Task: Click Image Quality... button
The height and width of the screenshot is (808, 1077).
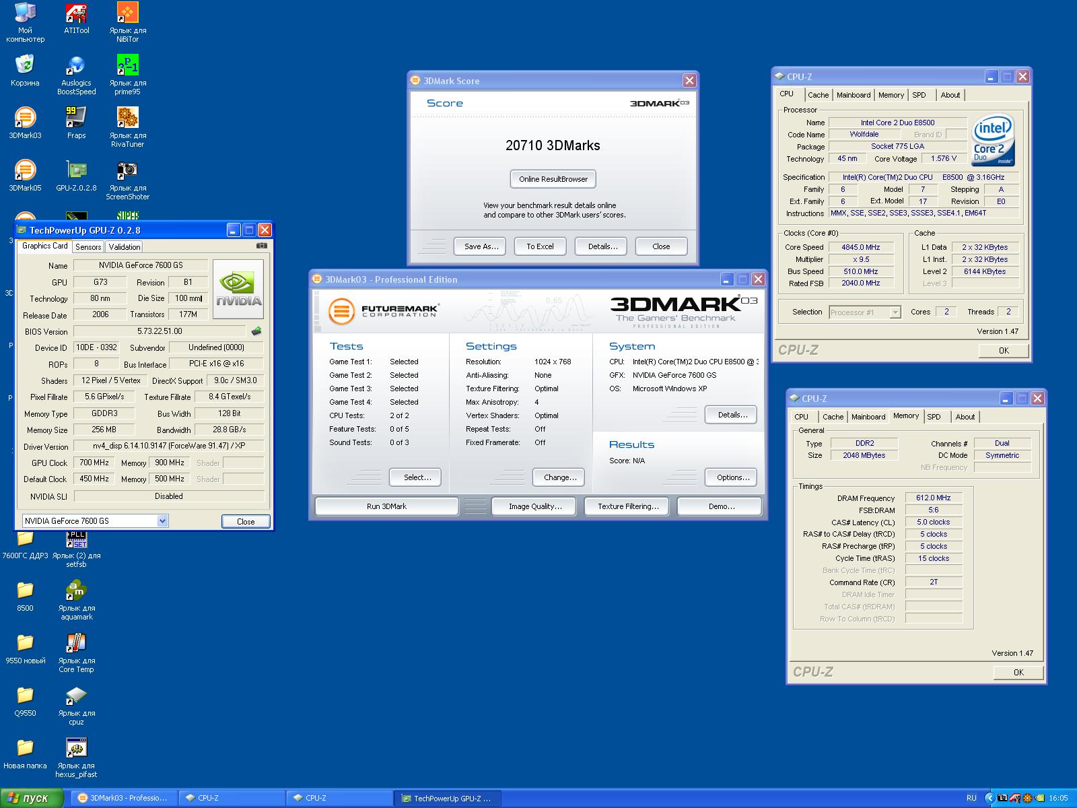Action: (x=535, y=506)
